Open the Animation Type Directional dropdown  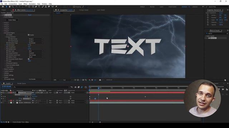pyautogui.click(x=36, y=43)
